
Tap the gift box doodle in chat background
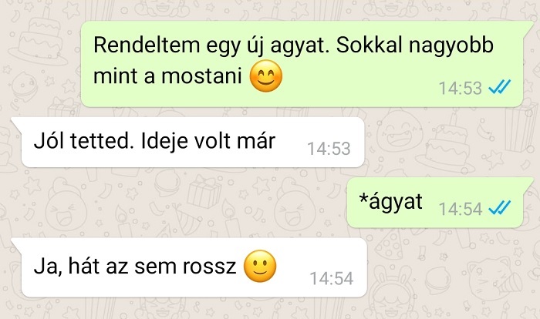point(204,191)
